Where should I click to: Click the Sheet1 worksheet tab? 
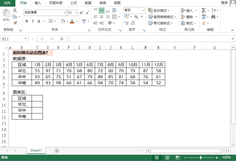(36, 150)
